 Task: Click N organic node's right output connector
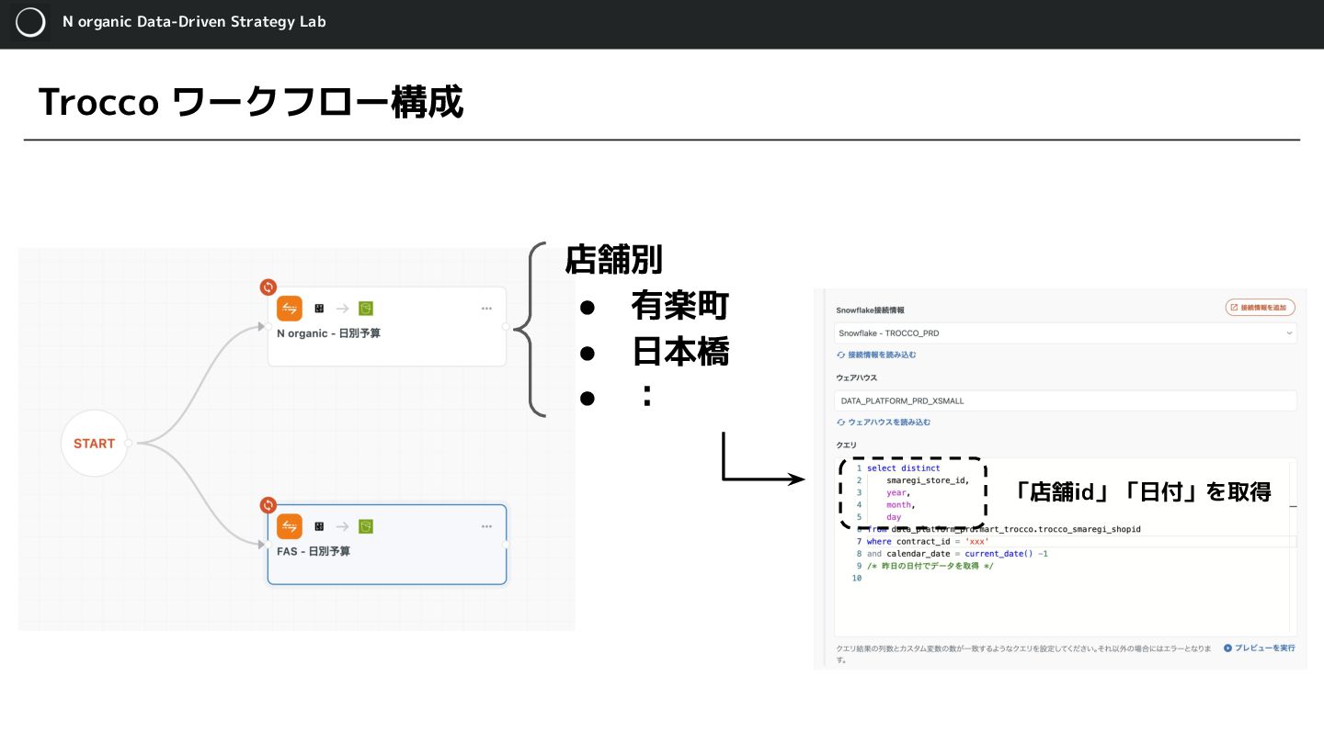pos(506,326)
